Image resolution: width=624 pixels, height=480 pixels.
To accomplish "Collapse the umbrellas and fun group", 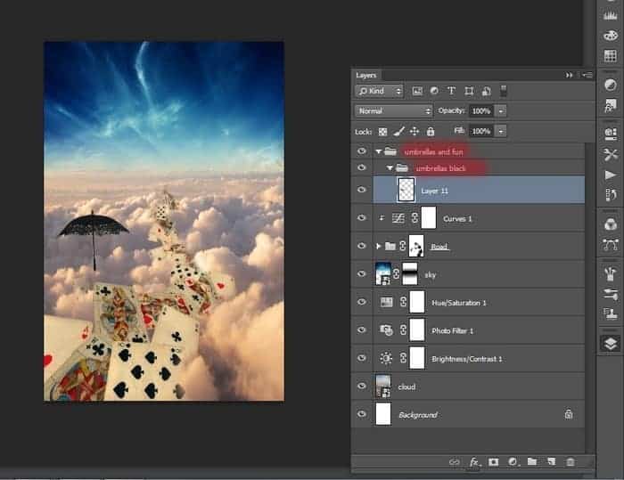I will pos(379,151).
